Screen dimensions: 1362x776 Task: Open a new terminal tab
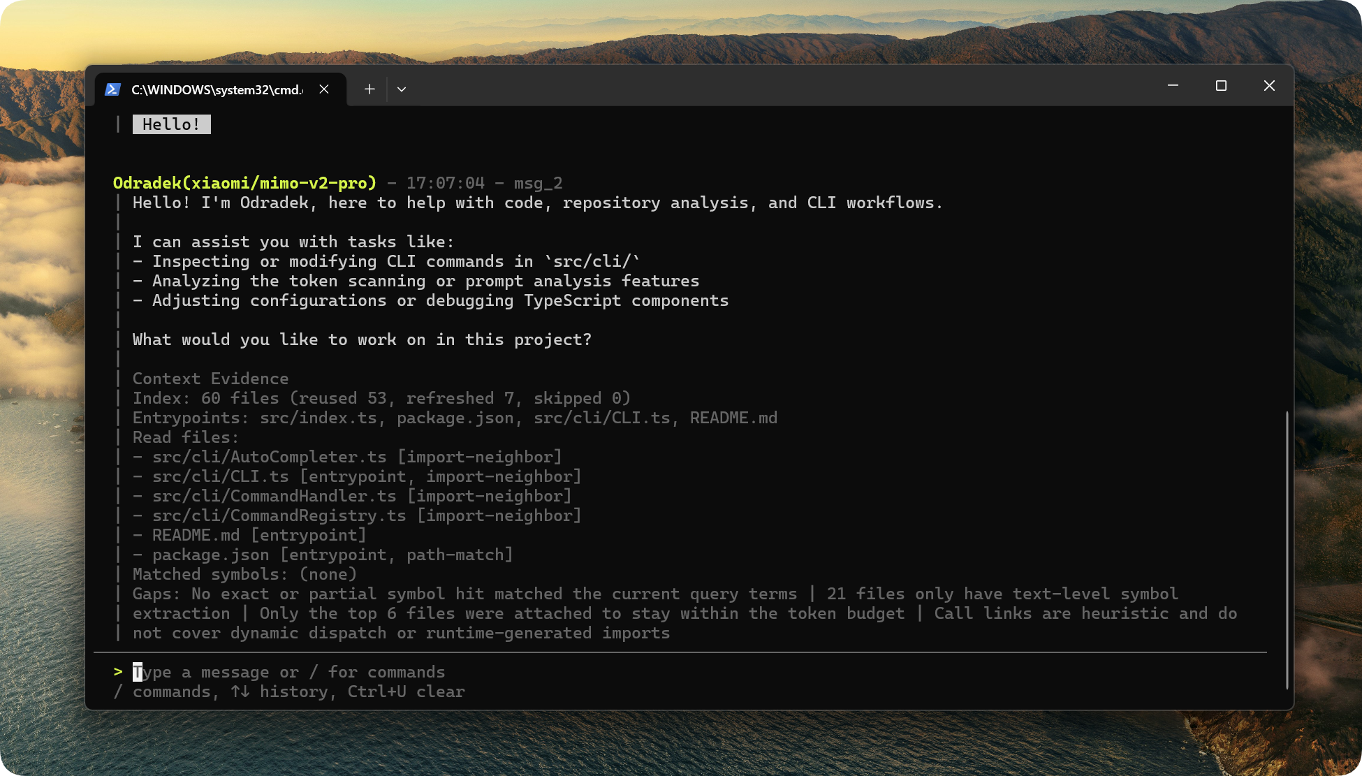click(x=369, y=89)
